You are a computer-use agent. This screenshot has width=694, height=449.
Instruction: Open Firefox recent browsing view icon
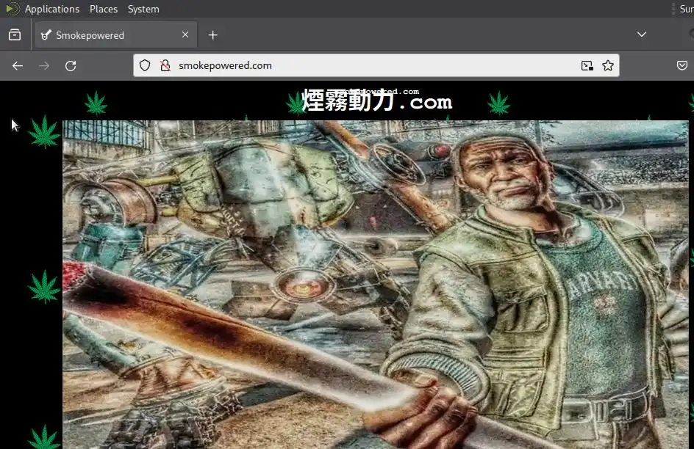click(15, 35)
